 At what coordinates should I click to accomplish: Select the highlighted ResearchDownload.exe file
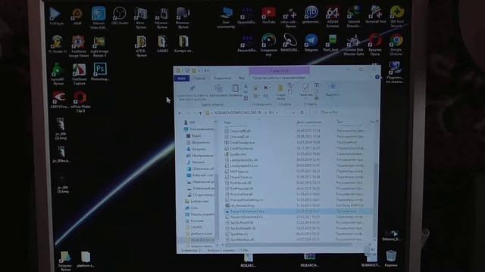(x=297, y=212)
